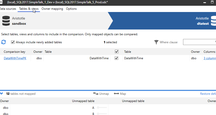Click the Map connector icon
This screenshot has width=216, height=115.
pyautogui.click(x=116, y=94)
